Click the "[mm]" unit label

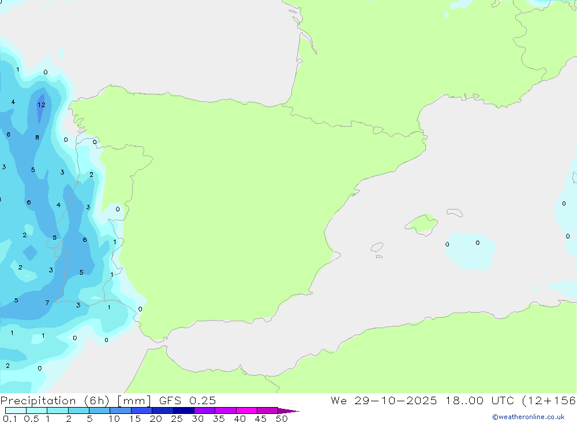pyautogui.click(x=134, y=401)
